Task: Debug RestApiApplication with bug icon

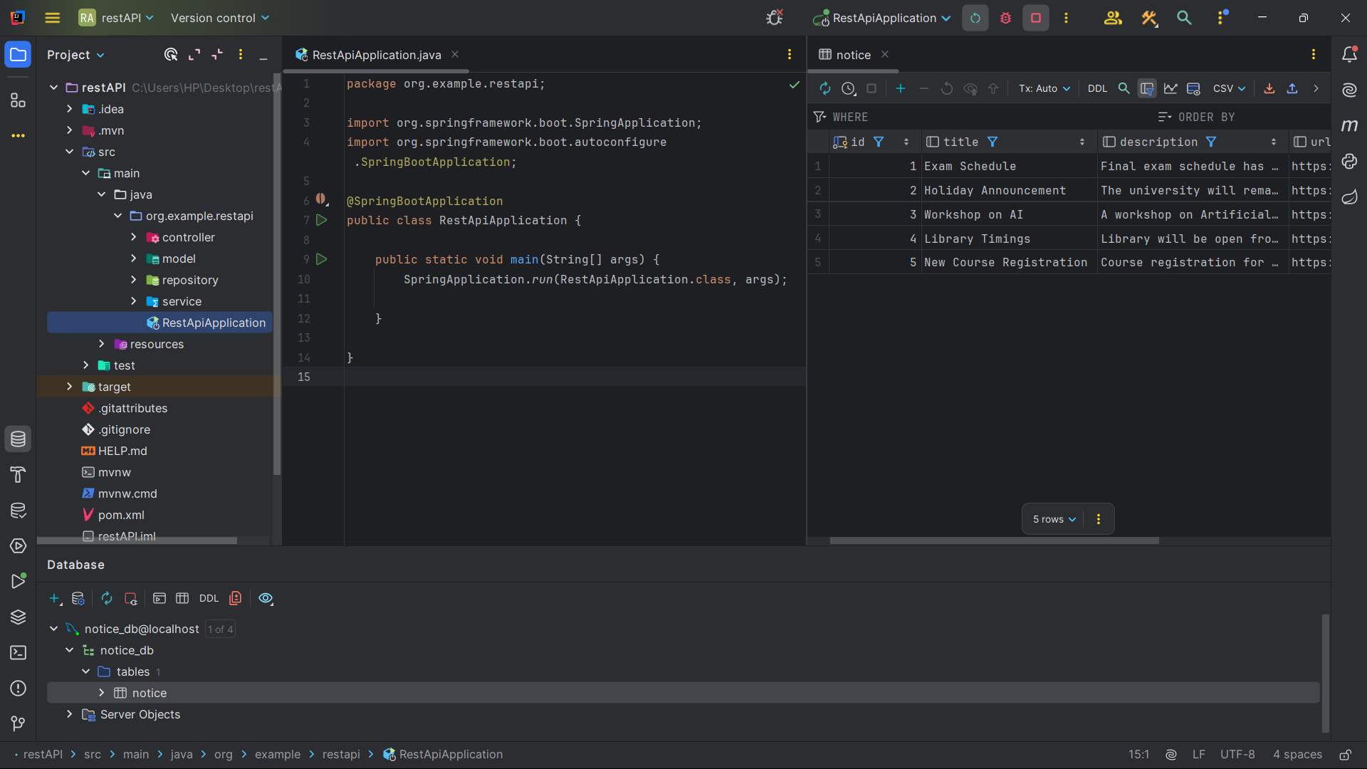Action: click(x=1005, y=18)
